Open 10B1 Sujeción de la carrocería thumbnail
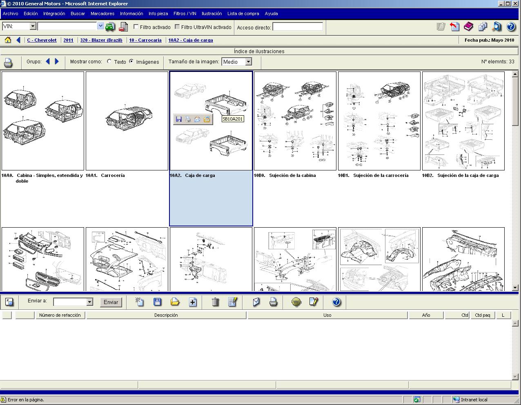Image resolution: width=521 pixels, height=405 pixels. pyautogui.click(x=379, y=121)
